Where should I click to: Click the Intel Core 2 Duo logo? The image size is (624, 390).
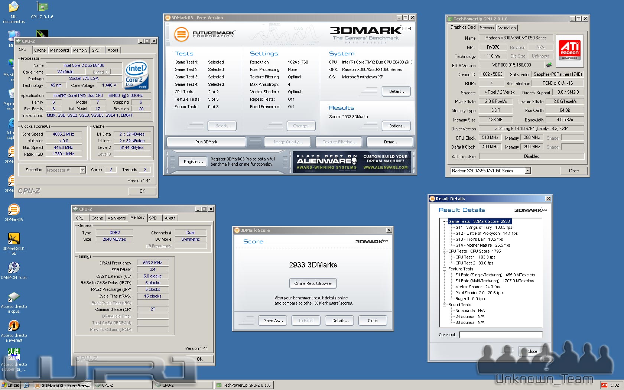coord(136,75)
